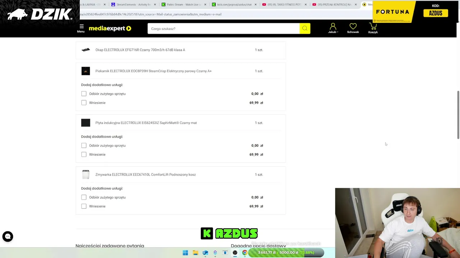
Task: Click the yellow search magnifier button
Action: click(x=305, y=28)
